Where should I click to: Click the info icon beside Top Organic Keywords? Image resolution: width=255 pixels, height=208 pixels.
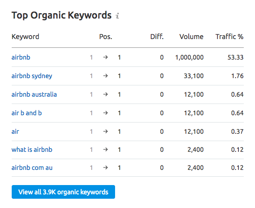[x=118, y=16]
